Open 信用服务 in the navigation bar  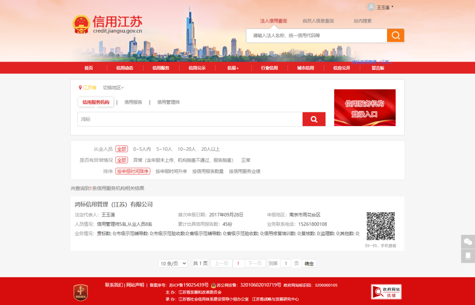pos(161,68)
